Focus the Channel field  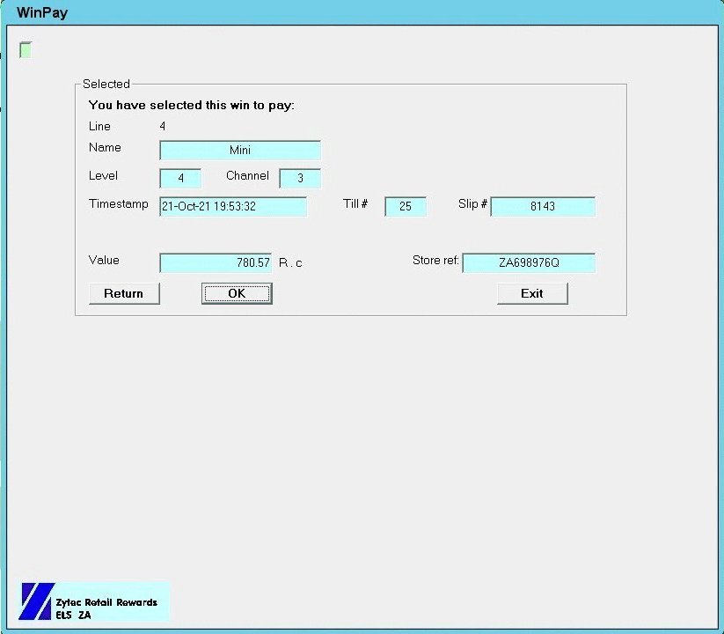click(300, 179)
